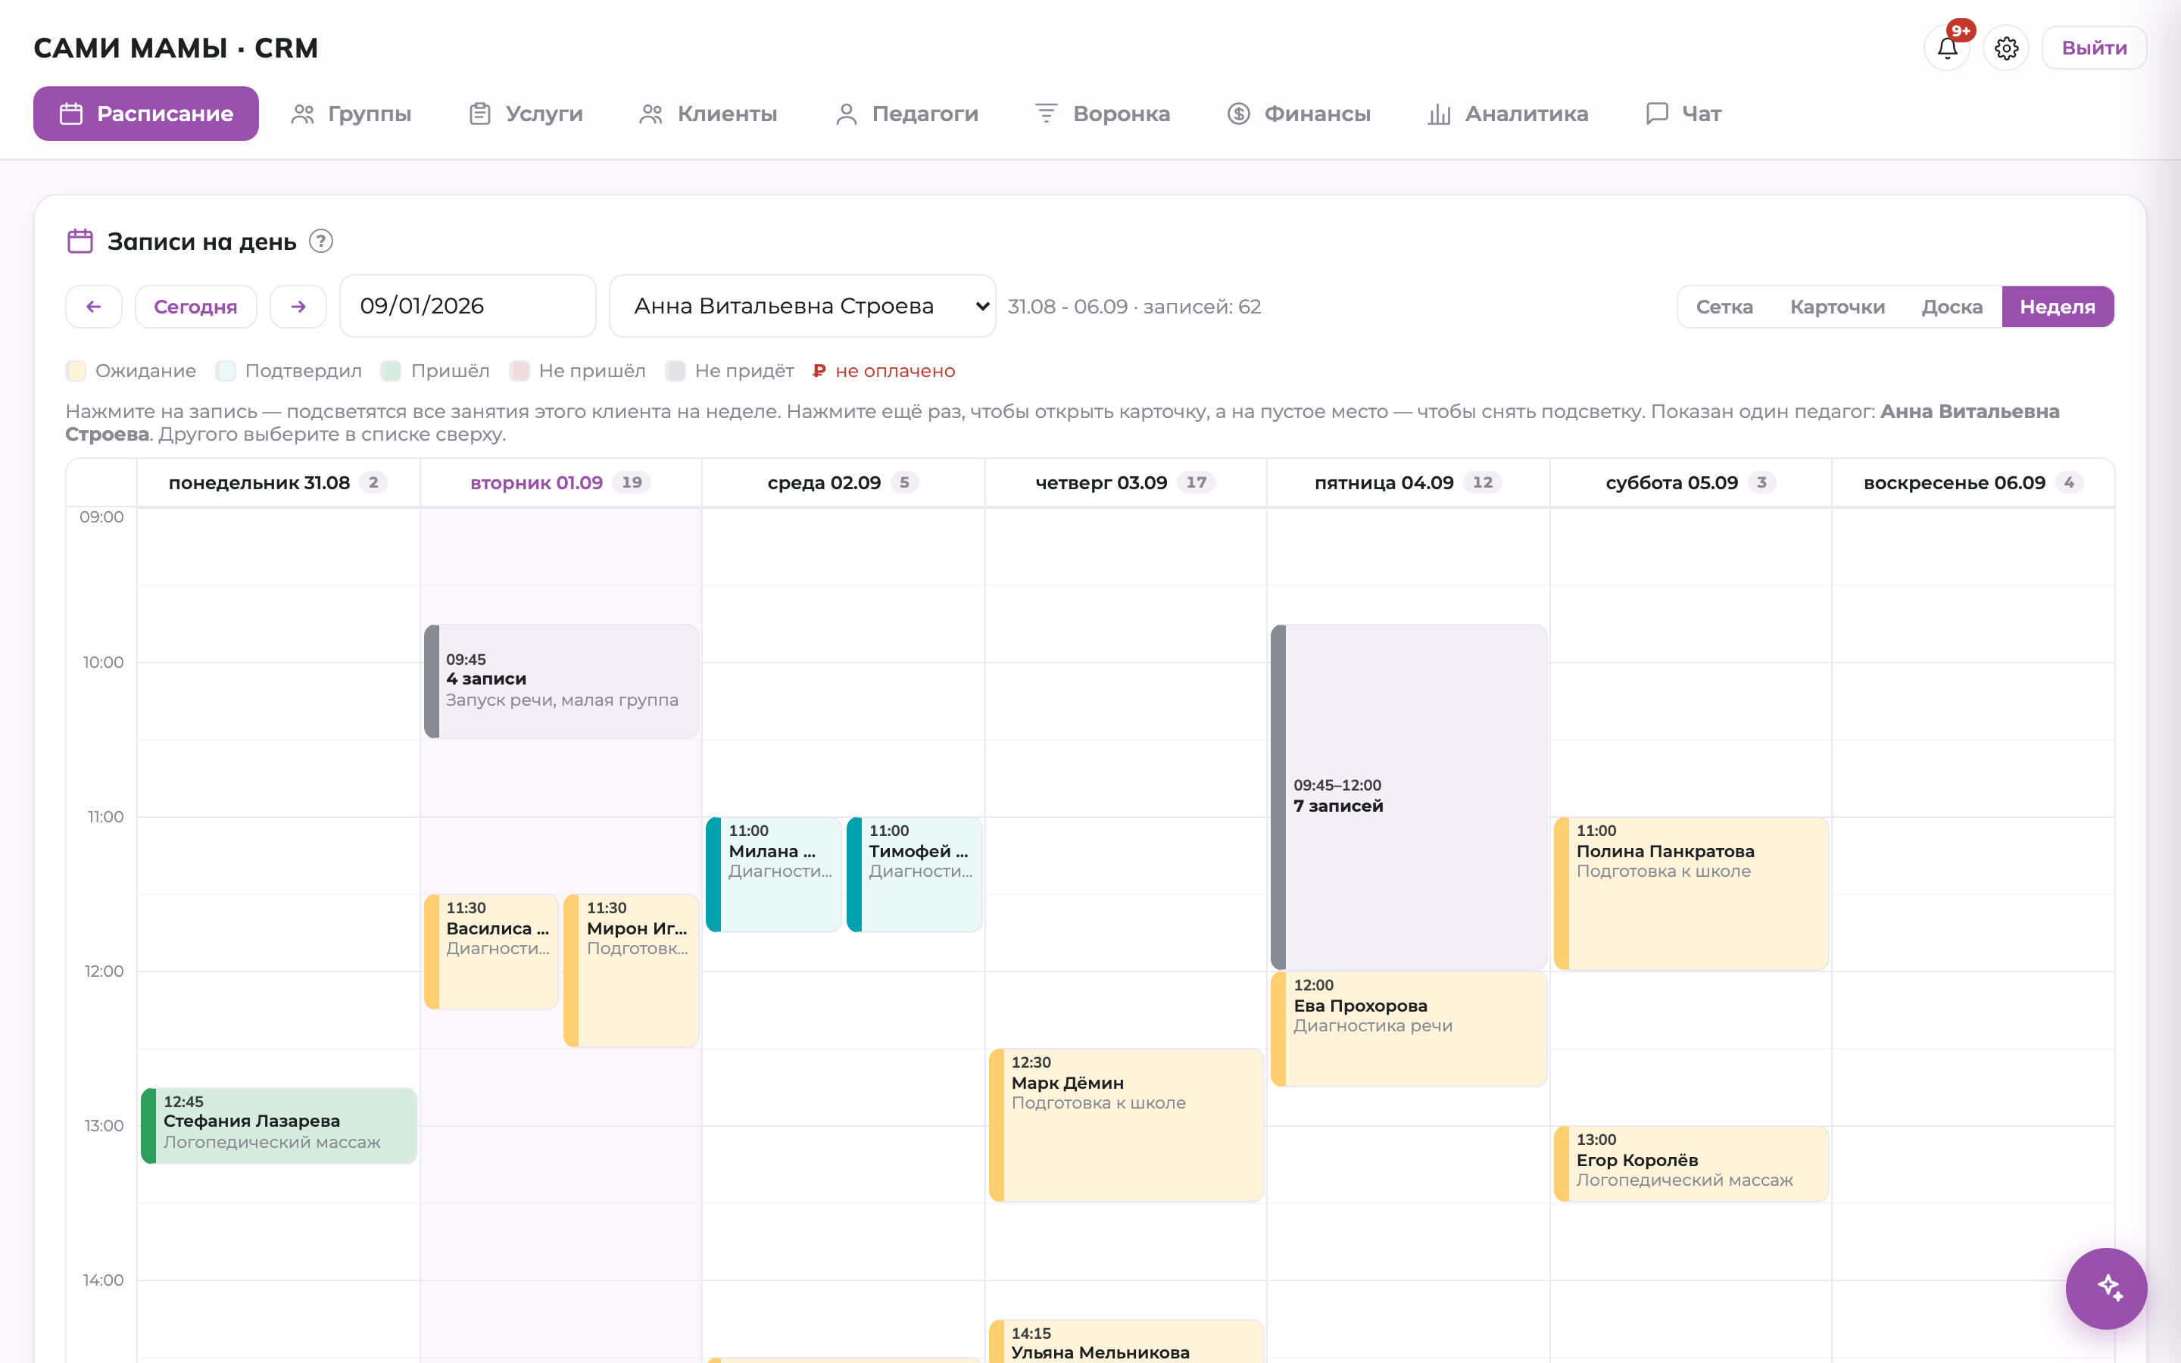Screen dimensions: 2181x1363
Task: Click the Ожидание legend color swatch
Action: click(x=76, y=370)
